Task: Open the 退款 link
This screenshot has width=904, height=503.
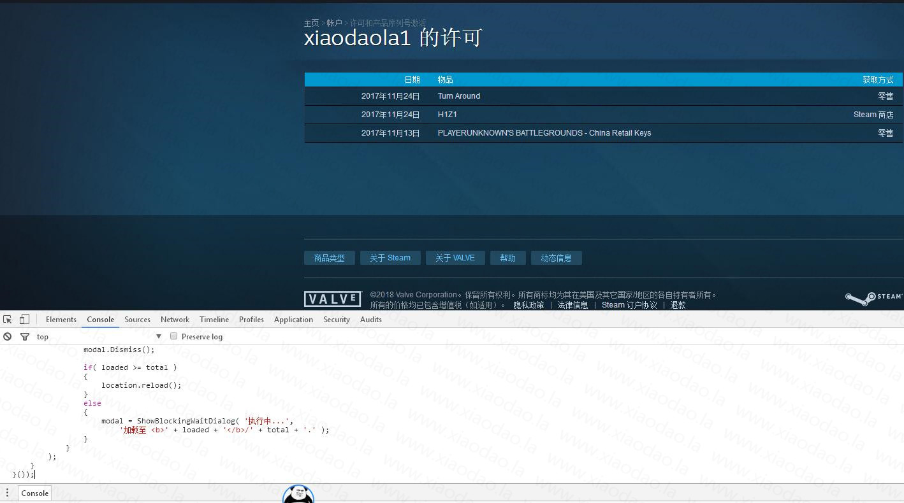Action: pos(678,305)
